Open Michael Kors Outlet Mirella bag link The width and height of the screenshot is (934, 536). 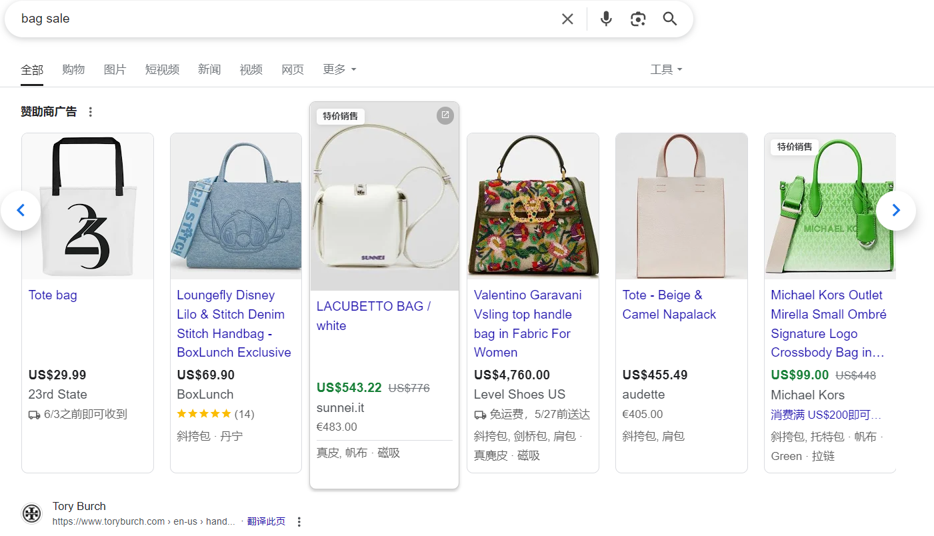(x=829, y=324)
